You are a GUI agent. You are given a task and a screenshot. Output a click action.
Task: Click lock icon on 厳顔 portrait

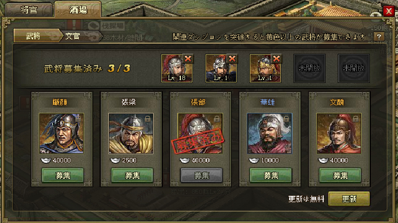pos(78,118)
